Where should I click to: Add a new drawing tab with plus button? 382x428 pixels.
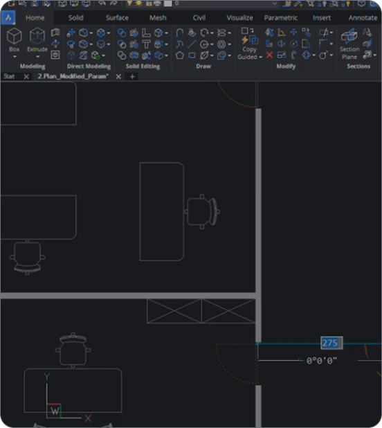coord(132,77)
